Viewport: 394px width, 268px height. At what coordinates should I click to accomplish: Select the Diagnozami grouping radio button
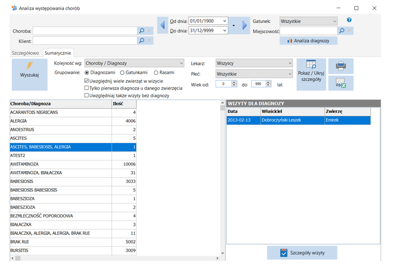pyautogui.click(x=87, y=72)
